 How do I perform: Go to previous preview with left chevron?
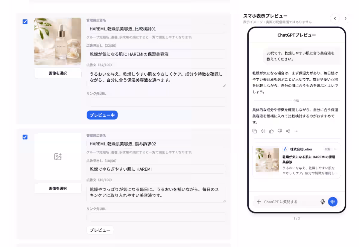[x=335, y=19]
